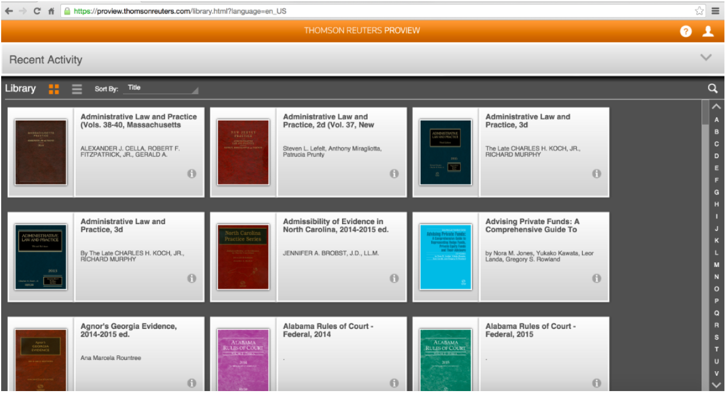The width and height of the screenshot is (725, 394).
Task: Open New Jersey Practice red cover thumbnail
Action: click(x=243, y=152)
